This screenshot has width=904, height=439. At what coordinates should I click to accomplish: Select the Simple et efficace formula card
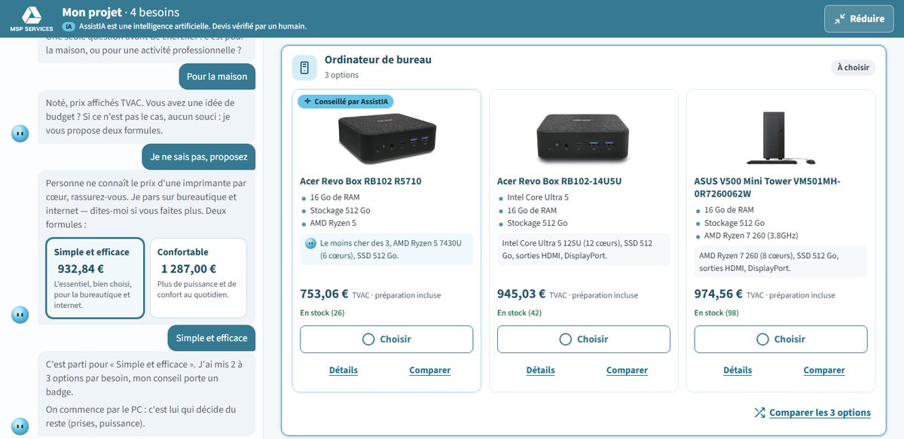point(95,278)
